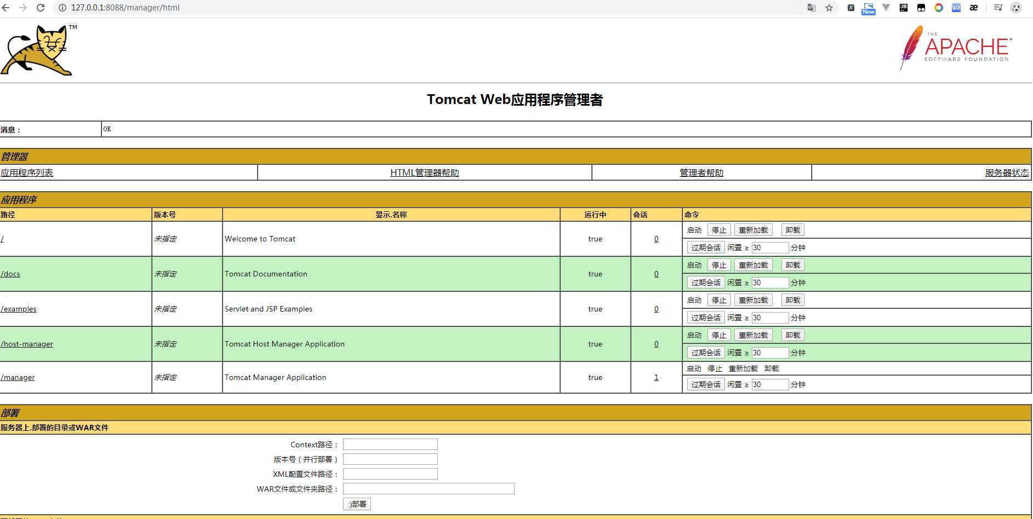Open the root / application path link
Viewport: 1033px width, 519px height.
coord(2,239)
